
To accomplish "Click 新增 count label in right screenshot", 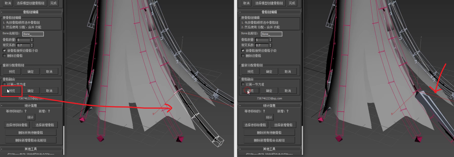I will 283,111.
